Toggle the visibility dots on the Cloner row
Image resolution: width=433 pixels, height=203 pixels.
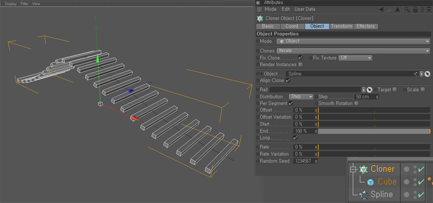pos(415,169)
